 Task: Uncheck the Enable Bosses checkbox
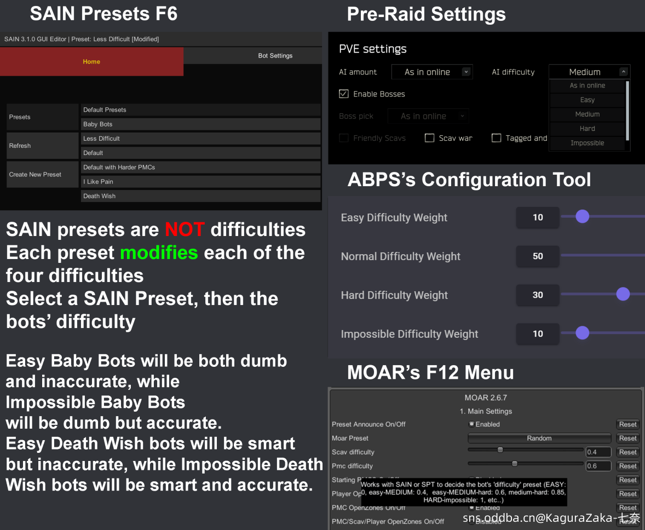click(x=344, y=94)
